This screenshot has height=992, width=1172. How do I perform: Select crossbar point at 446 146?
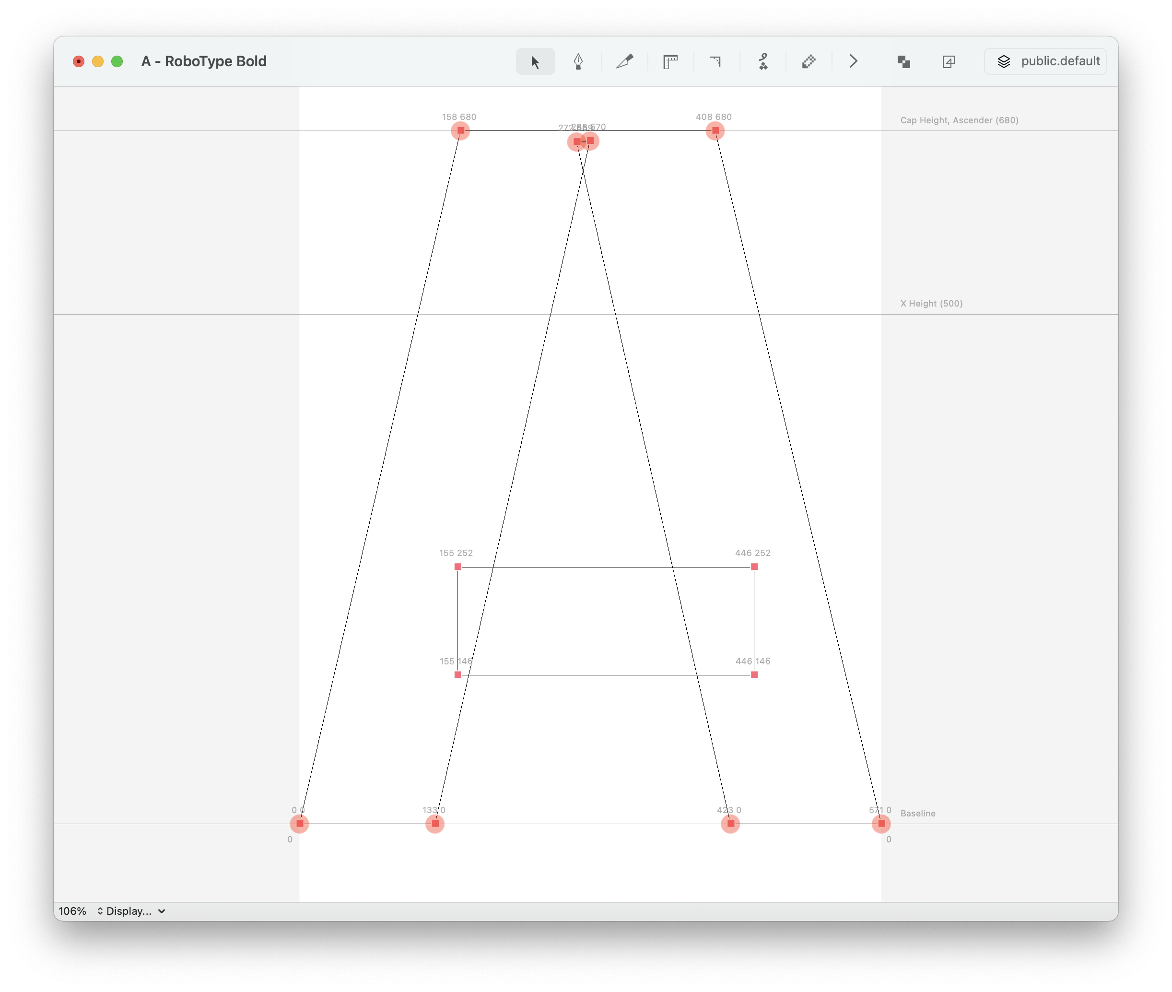point(754,674)
